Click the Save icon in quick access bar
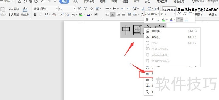 click(20, 2)
